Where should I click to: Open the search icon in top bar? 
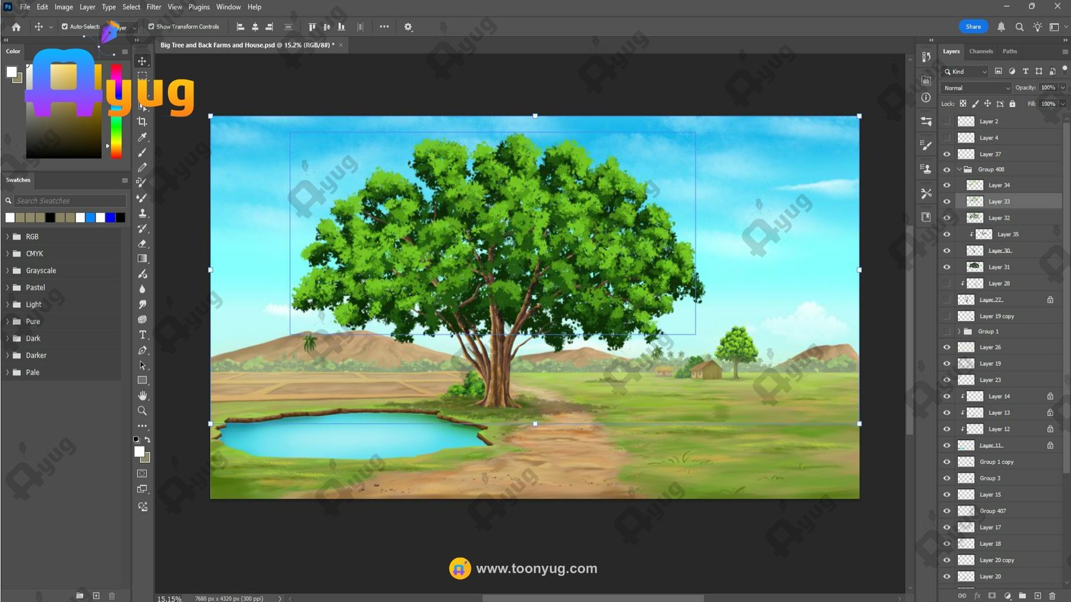click(x=1019, y=27)
